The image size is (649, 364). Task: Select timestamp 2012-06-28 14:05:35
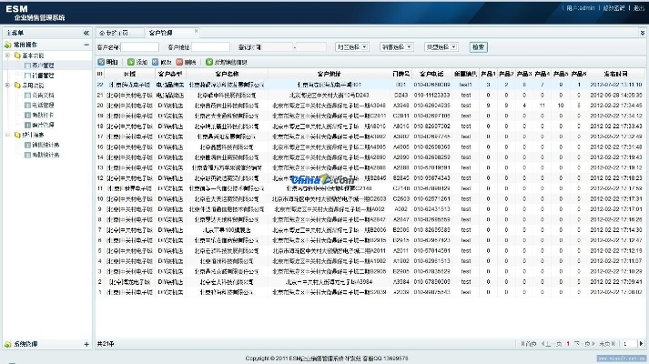616,96
